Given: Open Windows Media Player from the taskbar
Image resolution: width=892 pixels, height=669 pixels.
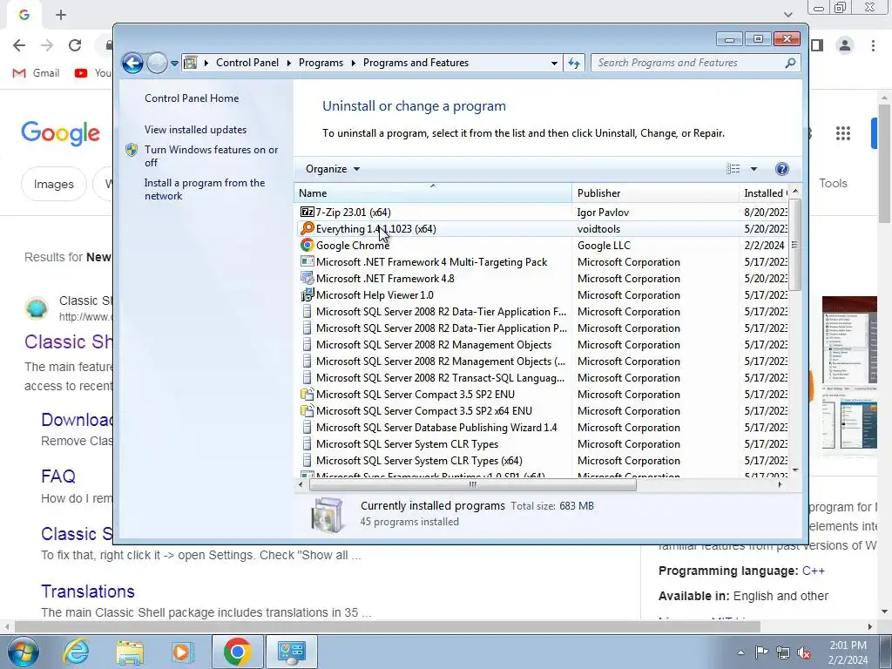Looking at the screenshot, I should point(183,652).
